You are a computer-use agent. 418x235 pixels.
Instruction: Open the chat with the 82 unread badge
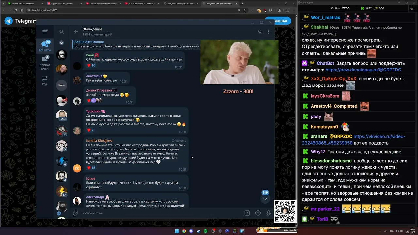(61, 131)
